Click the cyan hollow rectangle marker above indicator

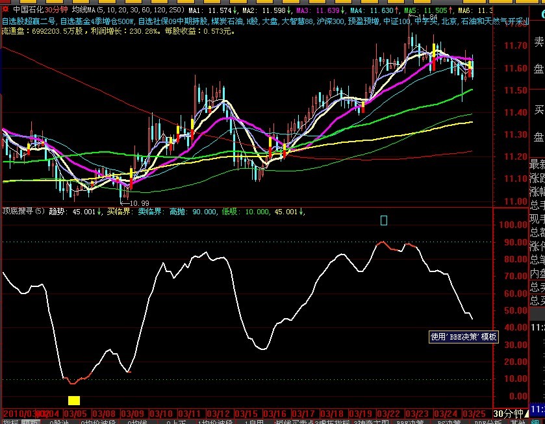coord(384,220)
